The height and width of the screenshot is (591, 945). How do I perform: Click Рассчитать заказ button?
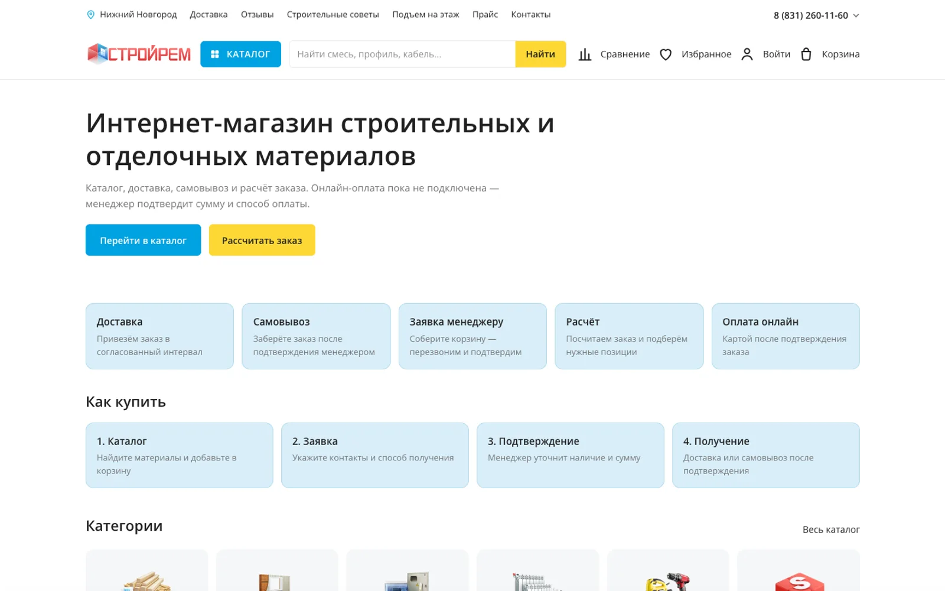(x=262, y=240)
